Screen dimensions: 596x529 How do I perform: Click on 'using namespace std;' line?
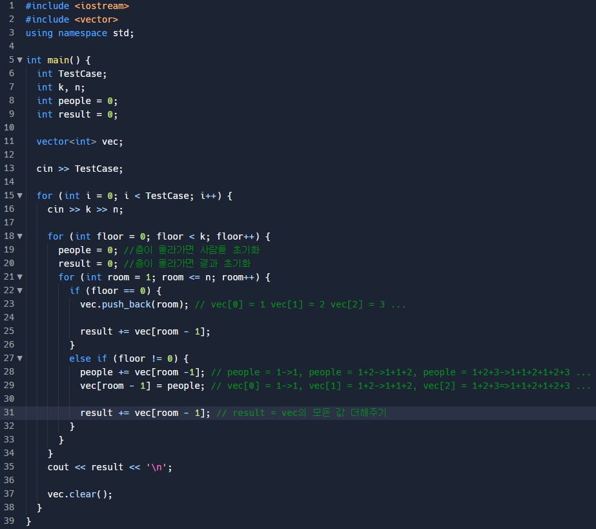click(80, 33)
